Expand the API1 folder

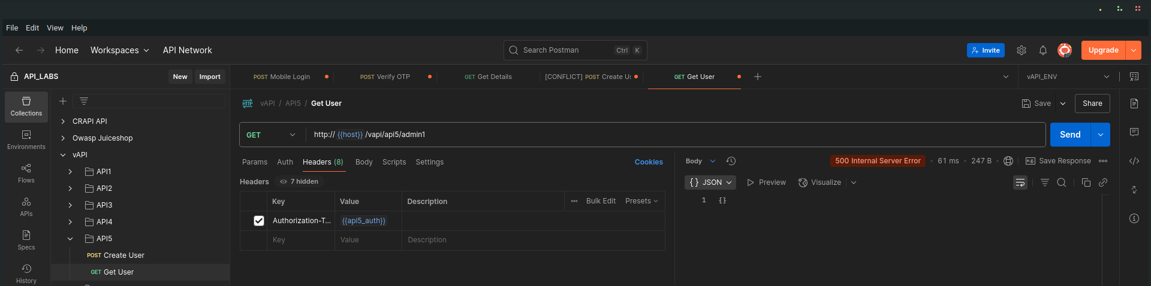(70, 172)
